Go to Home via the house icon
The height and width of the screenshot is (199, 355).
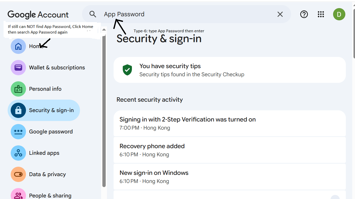(18, 46)
